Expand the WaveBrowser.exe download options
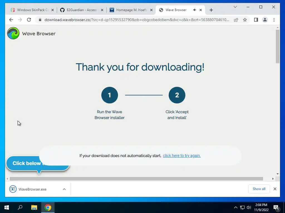This screenshot has width=285, height=213. pos(64,189)
